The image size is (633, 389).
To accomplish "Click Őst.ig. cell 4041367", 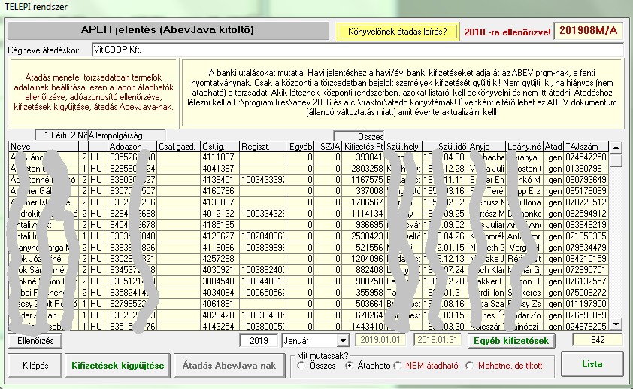I will 220,169.
